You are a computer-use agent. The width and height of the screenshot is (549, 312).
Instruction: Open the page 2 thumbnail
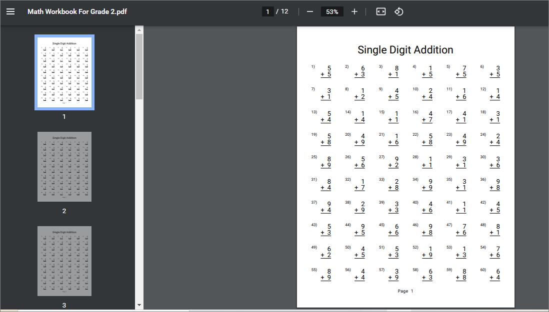64,167
